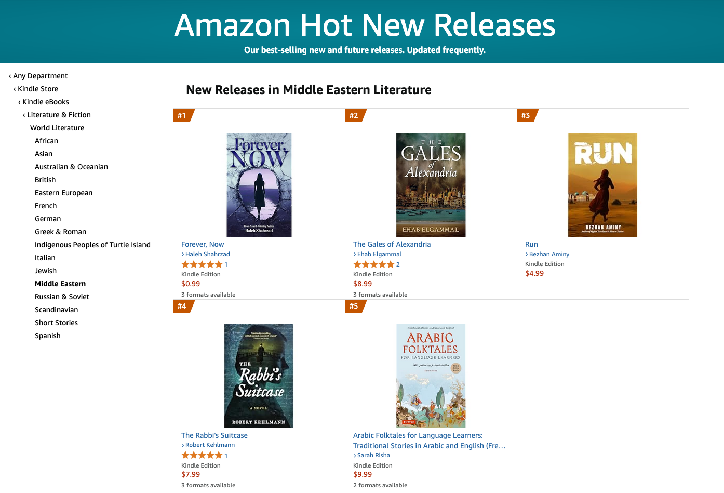The image size is (724, 493).
Task: Go back to Any Department
Action: (x=40, y=76)
